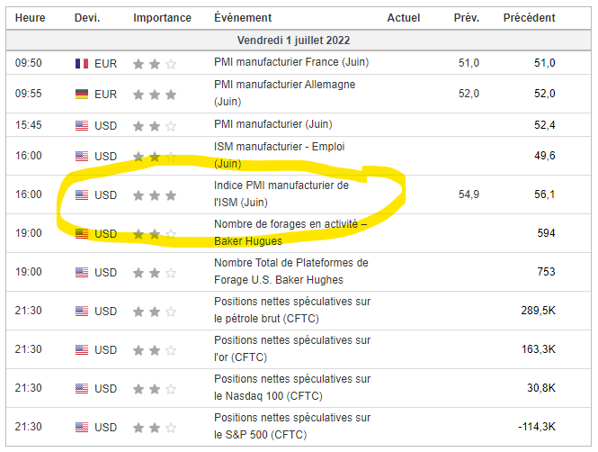Click the German flag icon
Viewport: 598px width, 452px height.
pos(82,95)
